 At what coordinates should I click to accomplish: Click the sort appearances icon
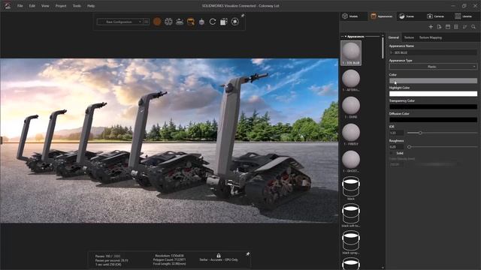464,27
